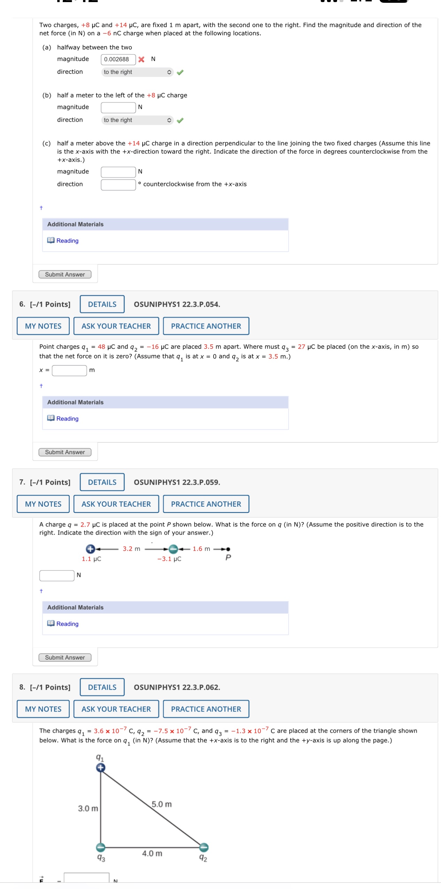This screenshot has width=441, height=889.
Task: Click the book icon in question 6 Additional Materials
Action: point(51,418)
